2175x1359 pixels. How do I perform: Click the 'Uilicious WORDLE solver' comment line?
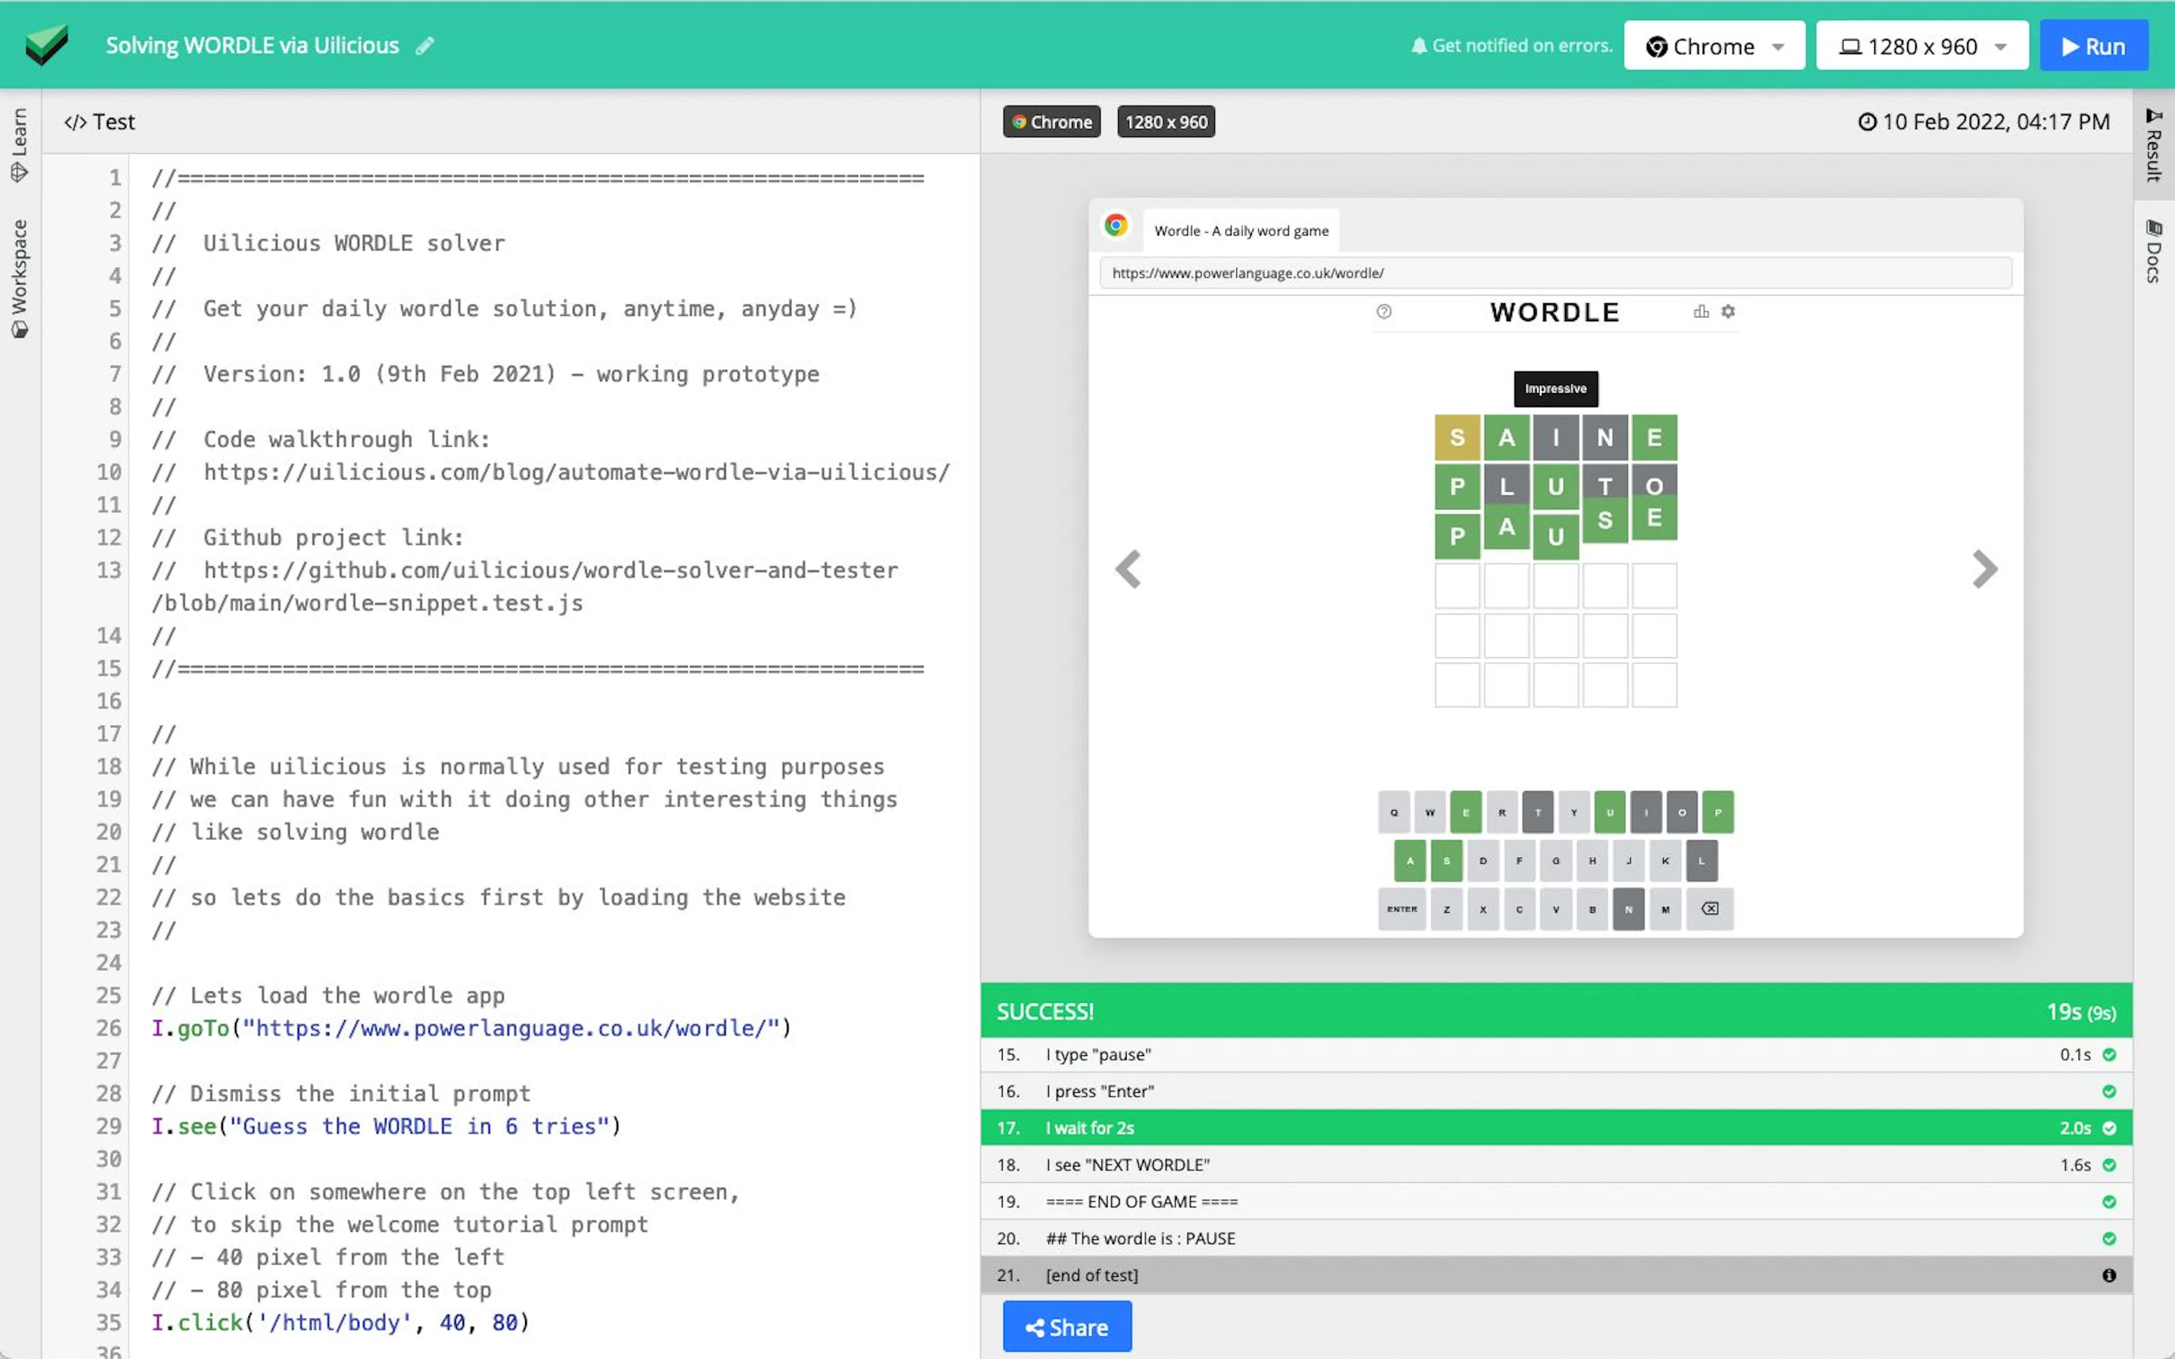[x=328, y=242]
